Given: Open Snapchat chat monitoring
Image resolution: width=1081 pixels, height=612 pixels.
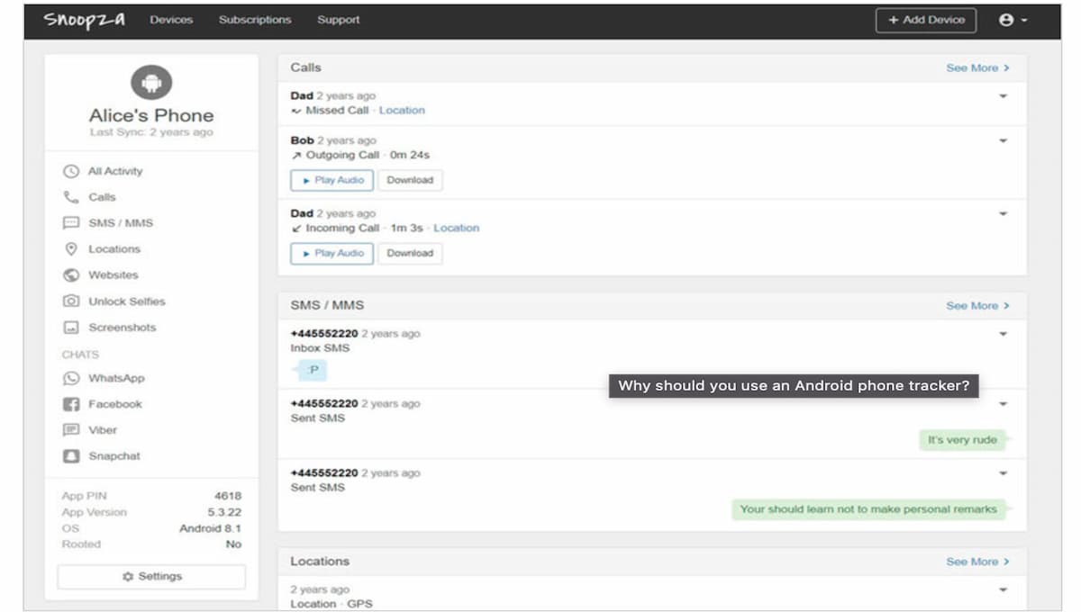Looking at the screenshot, I should (114, 455).
